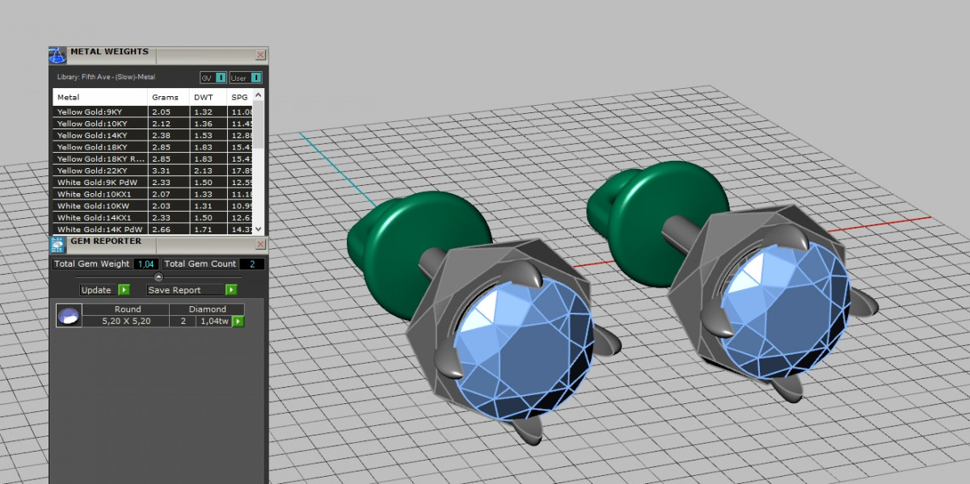Click the Library: Fifth Ave metal label
Screen dimensions: 970x484
tap(107, 78)
